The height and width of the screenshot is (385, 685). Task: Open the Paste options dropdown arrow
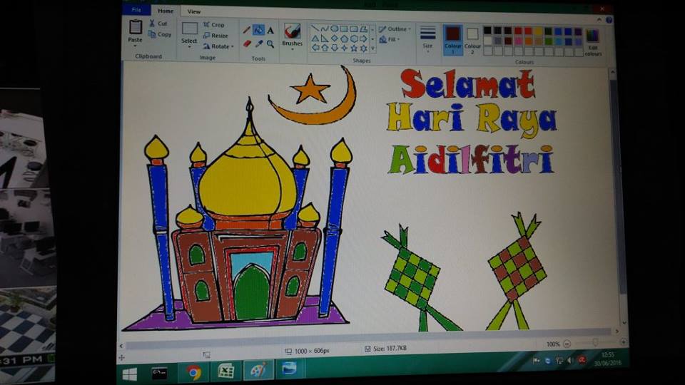tap(135, 46)
